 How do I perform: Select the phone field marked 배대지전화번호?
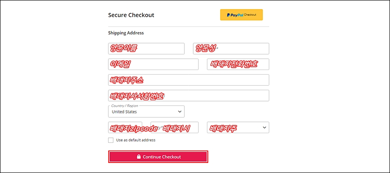tap(238, 64)
